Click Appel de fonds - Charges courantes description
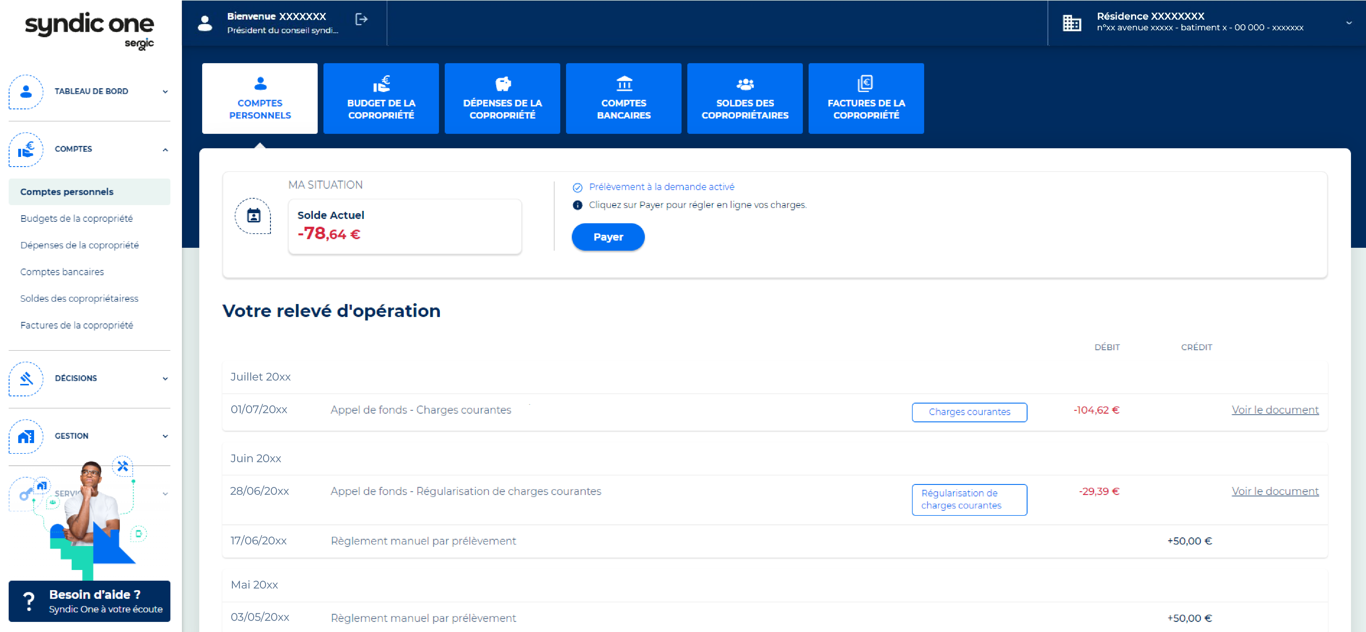This screenshot has height=632, width=1366. [x=420, y=410]
